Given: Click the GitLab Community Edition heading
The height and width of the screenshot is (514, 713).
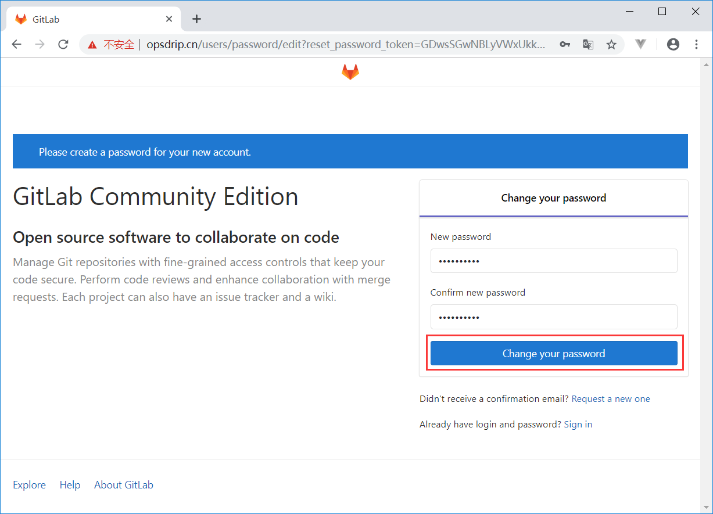Looking at the screenshot, I should pyautogui.click(x=156, y=197).
